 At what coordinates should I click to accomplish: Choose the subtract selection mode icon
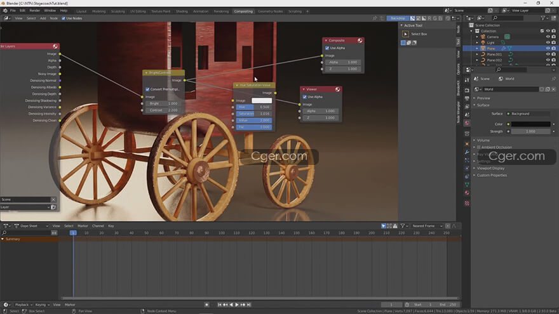click(414, 43)
